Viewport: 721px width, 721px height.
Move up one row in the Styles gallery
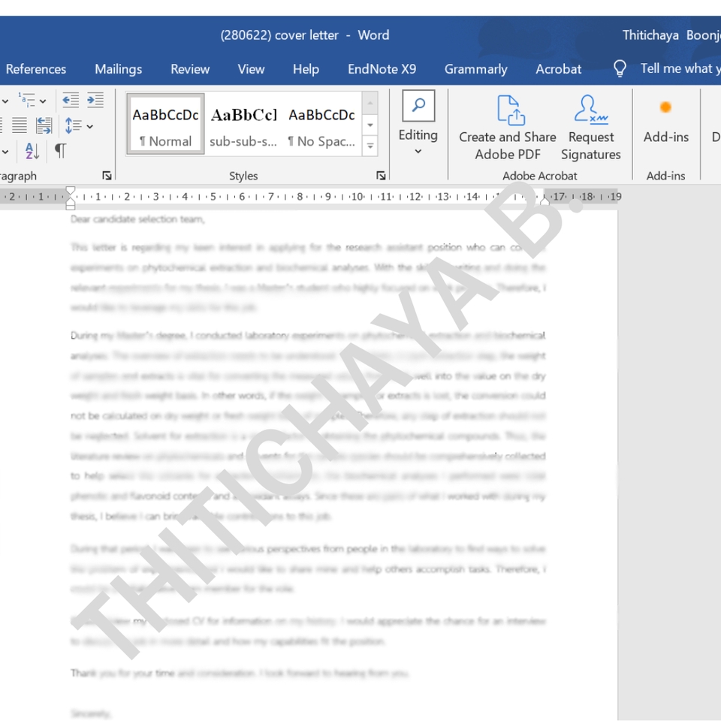[370, 103]
